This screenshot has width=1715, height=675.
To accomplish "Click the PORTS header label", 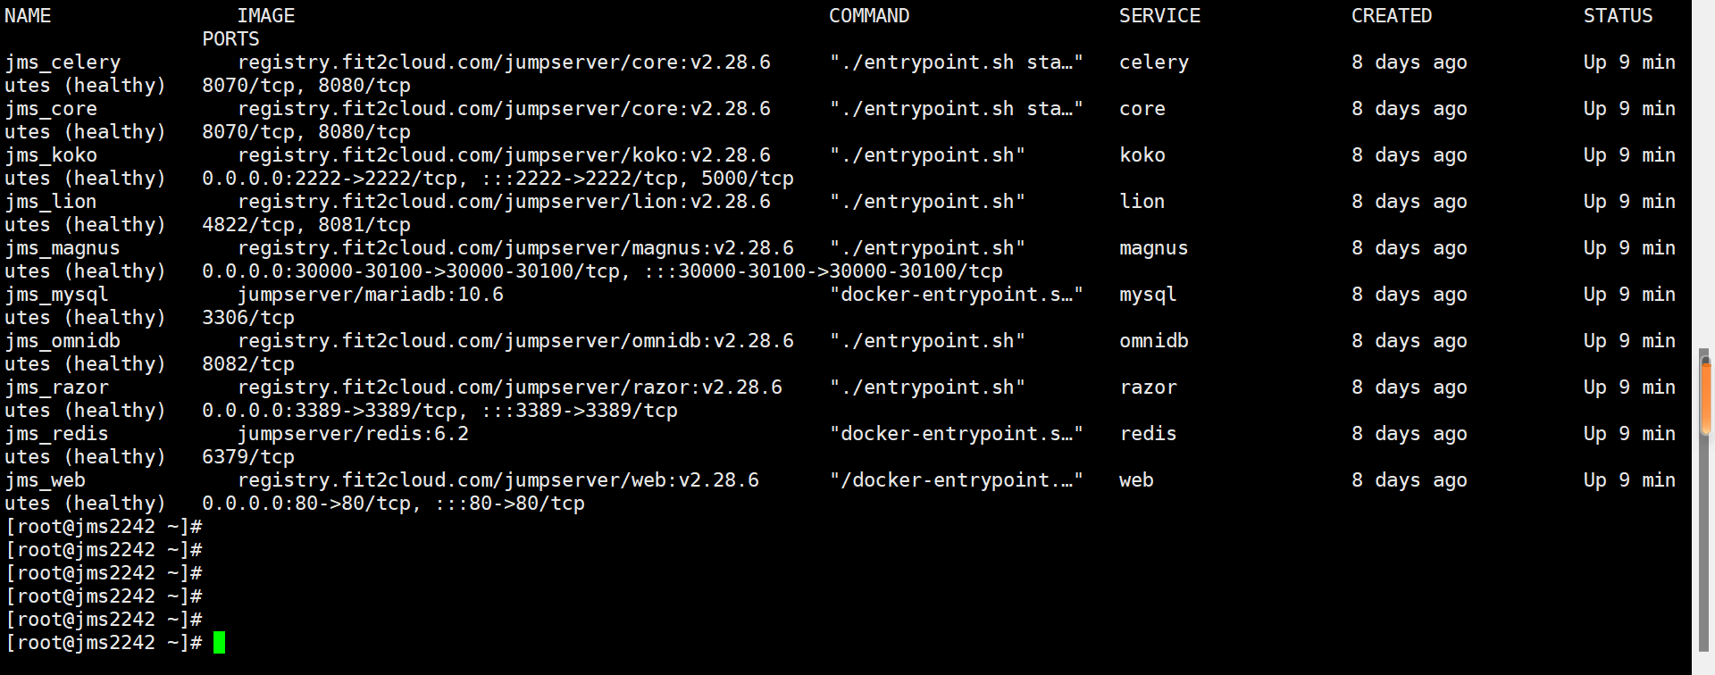I will click(230, 39).
